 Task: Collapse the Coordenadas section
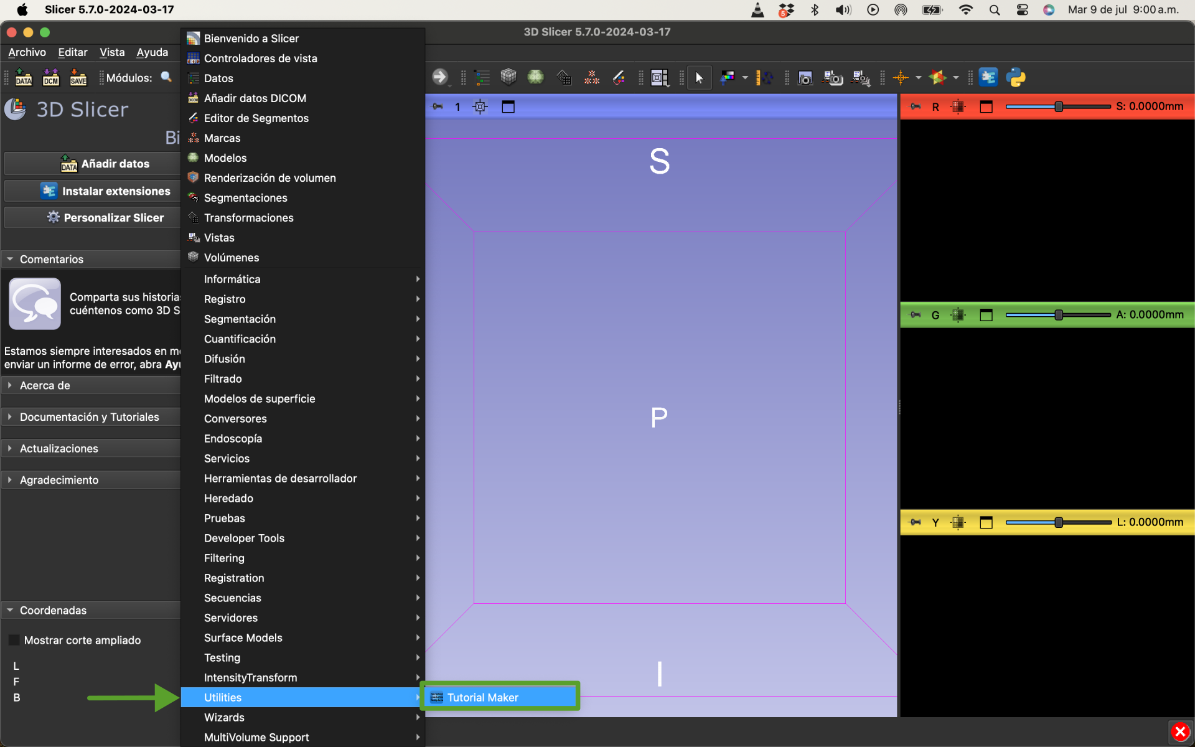(91, 610)
